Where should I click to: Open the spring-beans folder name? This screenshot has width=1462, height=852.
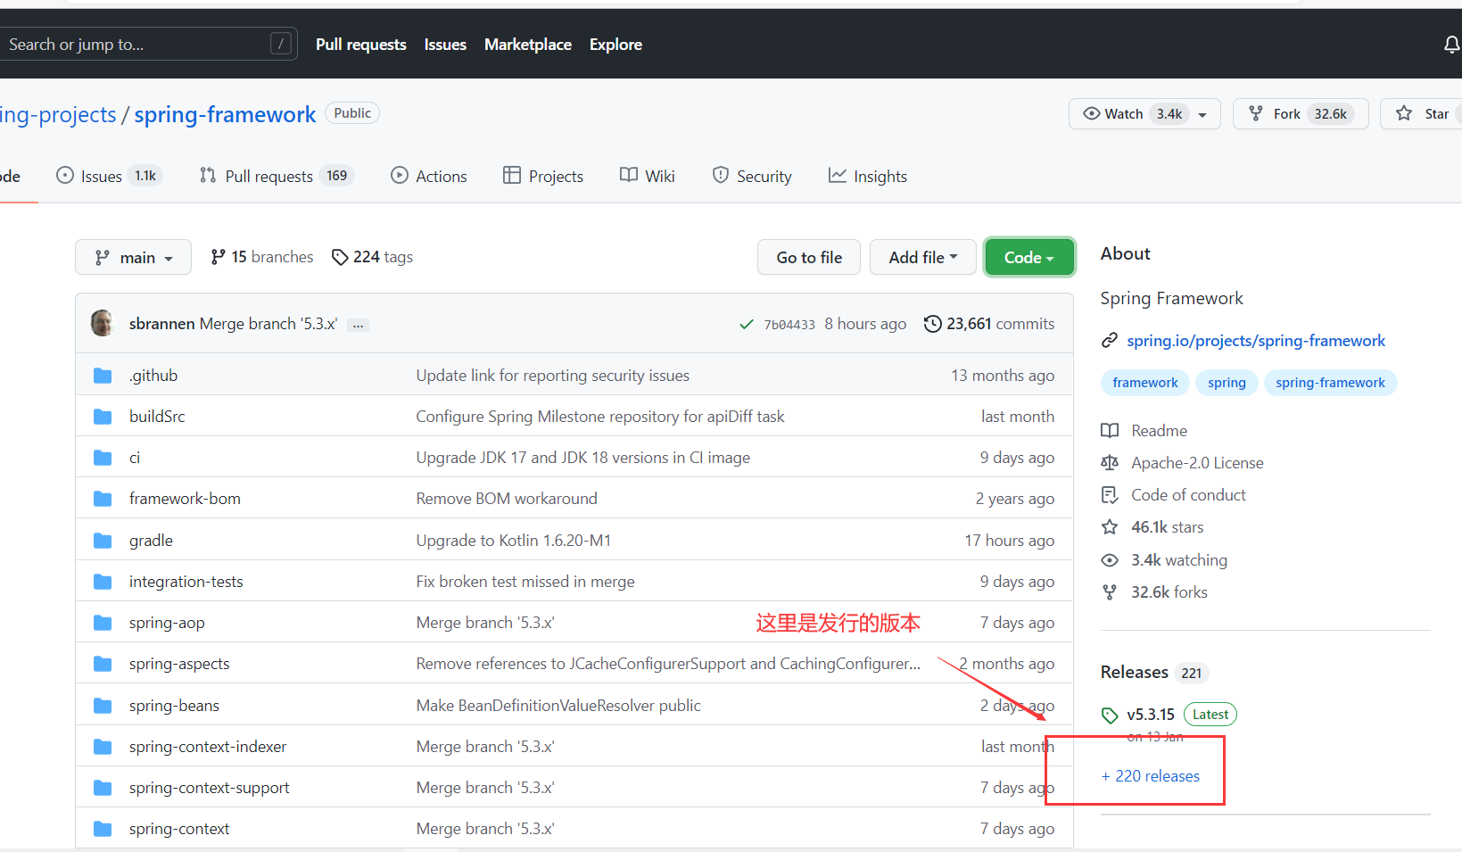(174, 706)
